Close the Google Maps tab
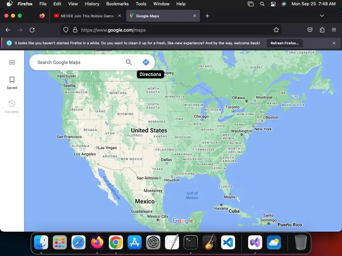342x256 pixels. pyautogui.click(x=195, y=16)
